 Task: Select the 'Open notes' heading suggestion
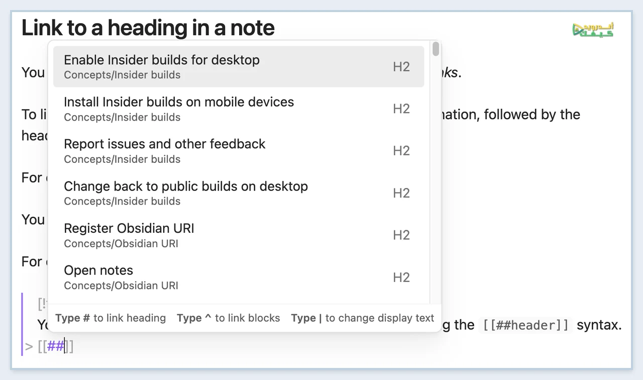click(x=239, y=277)
